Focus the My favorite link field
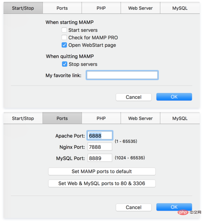The image size is (204, 221). 122,75
